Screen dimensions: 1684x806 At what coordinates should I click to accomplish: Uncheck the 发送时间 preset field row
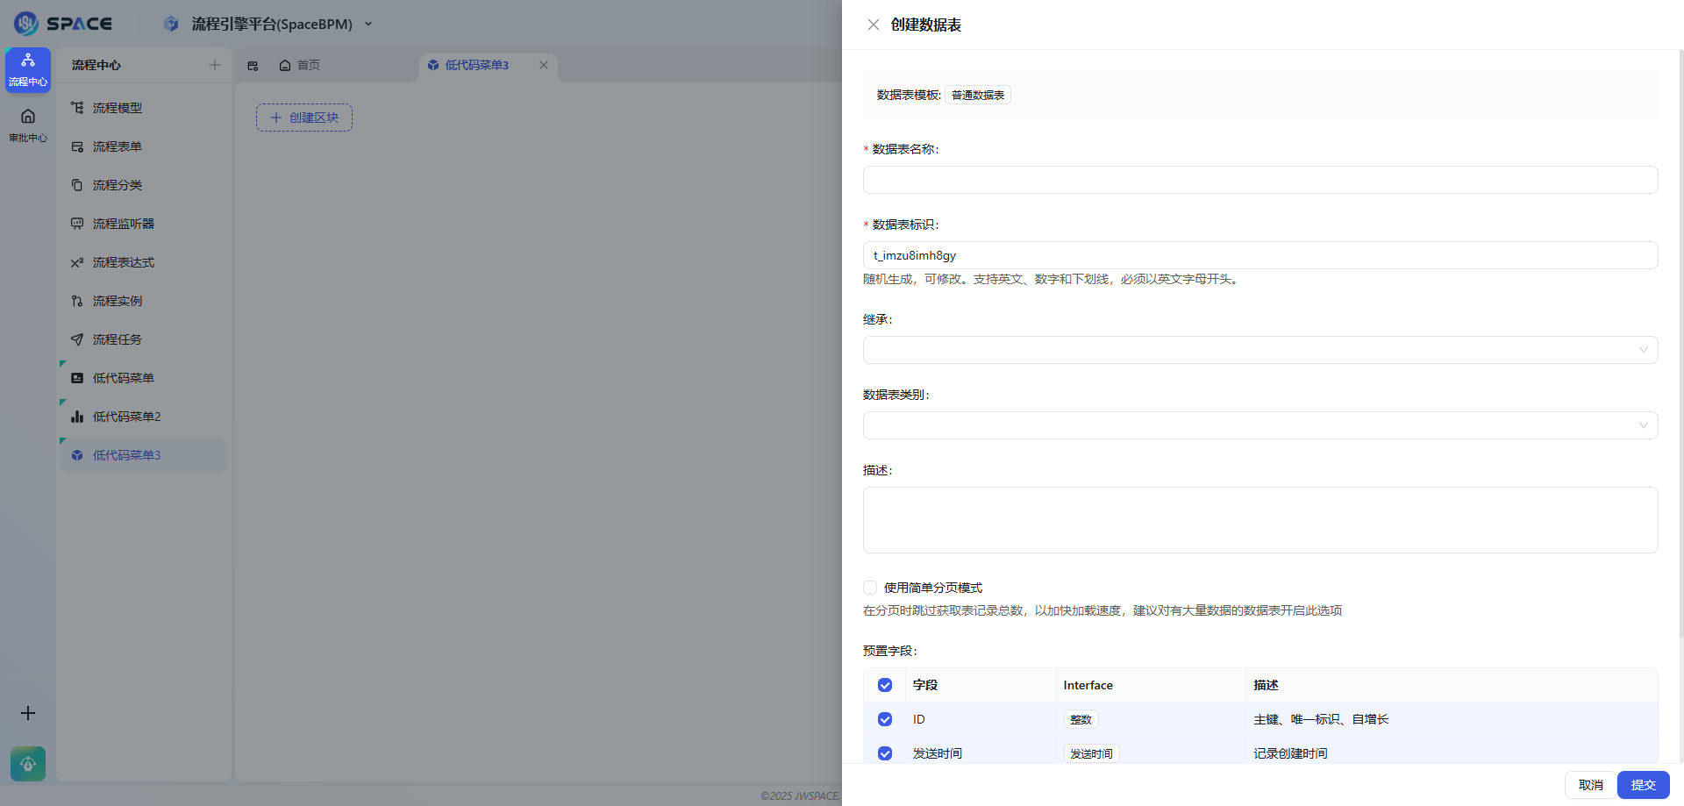884,753
